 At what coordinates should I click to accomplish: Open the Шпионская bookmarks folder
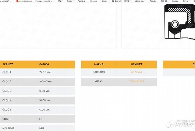tap(140, 1)
